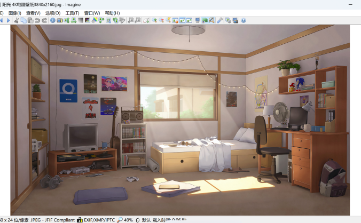Open image information blue info icon
The image size is (361, 223).
pos(53,20)
